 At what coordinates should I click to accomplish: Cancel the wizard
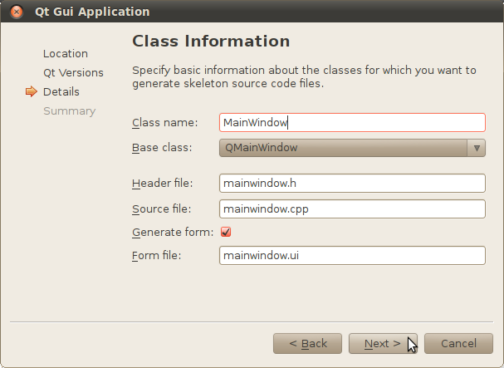point(458,344)
